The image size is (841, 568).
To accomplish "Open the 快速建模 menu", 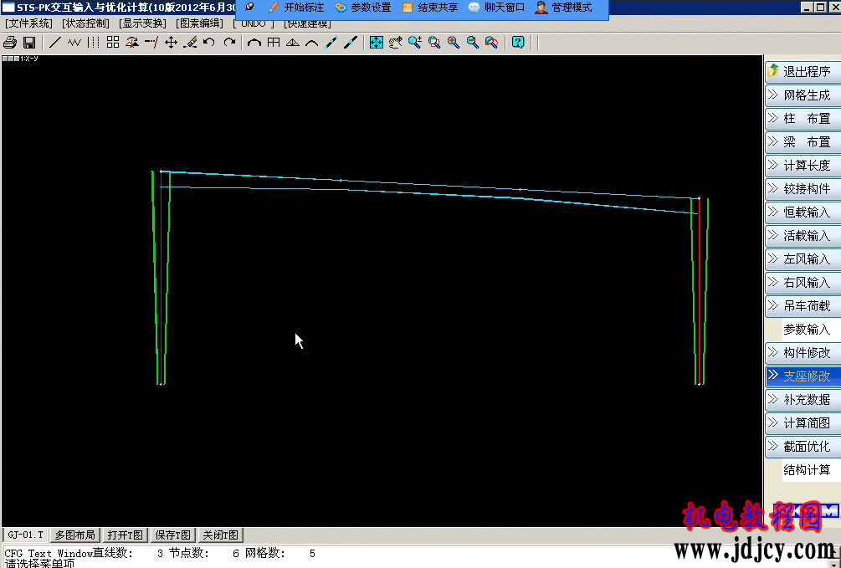I will tap(307, 23).
